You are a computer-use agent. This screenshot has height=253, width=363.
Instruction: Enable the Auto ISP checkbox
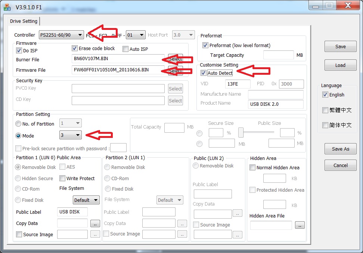(125, 48)
